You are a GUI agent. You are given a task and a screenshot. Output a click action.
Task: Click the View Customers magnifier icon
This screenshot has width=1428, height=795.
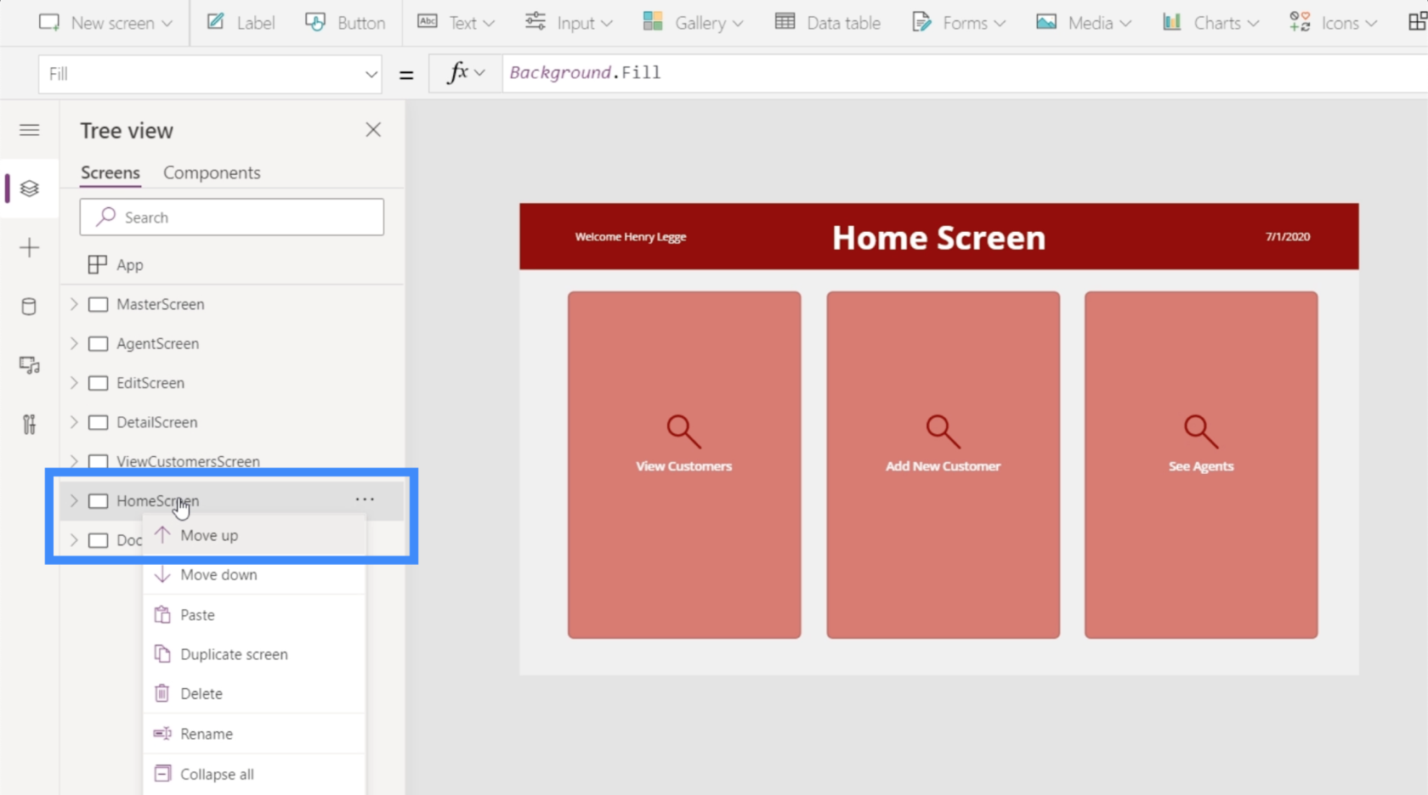tap(683, 431)
